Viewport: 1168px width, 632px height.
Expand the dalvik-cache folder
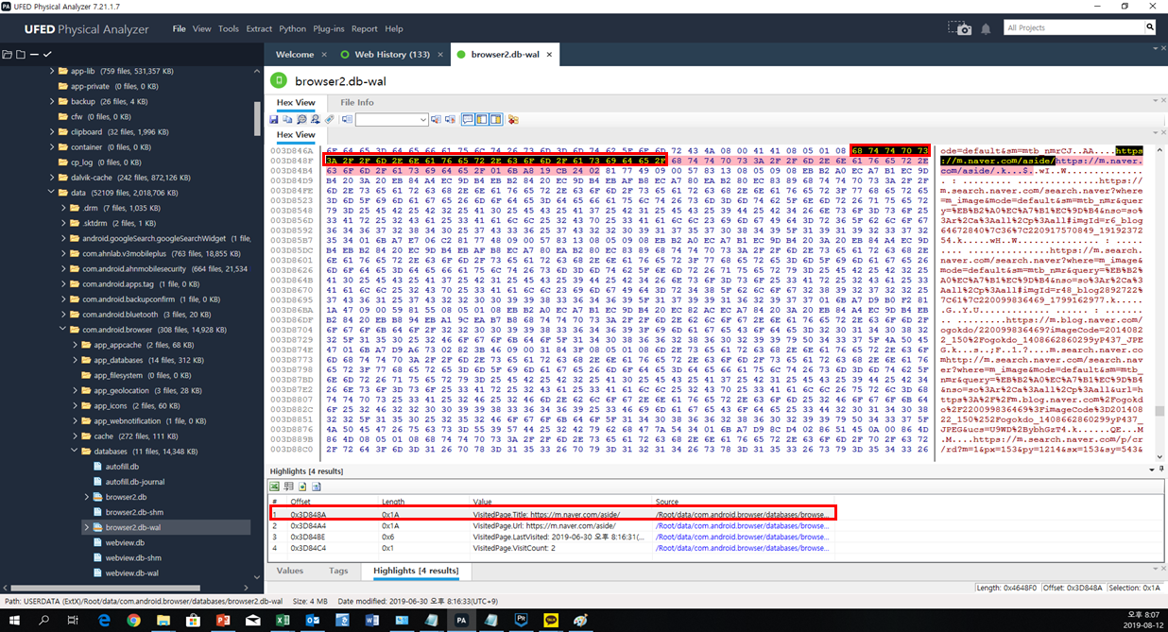point(53,178)
